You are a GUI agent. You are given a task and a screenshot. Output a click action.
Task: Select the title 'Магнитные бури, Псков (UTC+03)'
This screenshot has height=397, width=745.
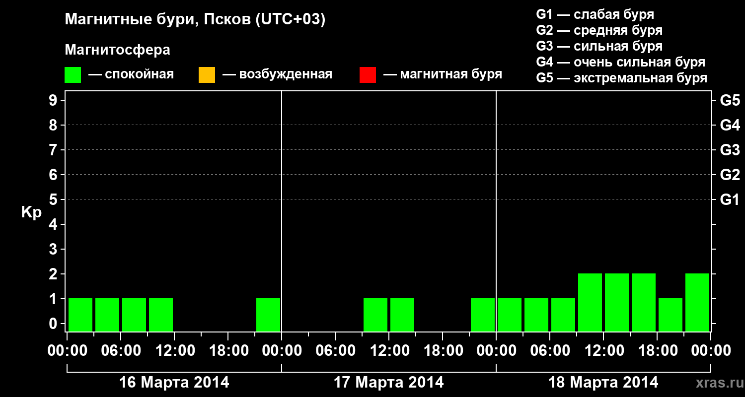tap(195, 20)
